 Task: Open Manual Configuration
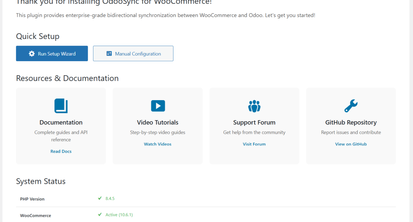click(x=133, y=54)
